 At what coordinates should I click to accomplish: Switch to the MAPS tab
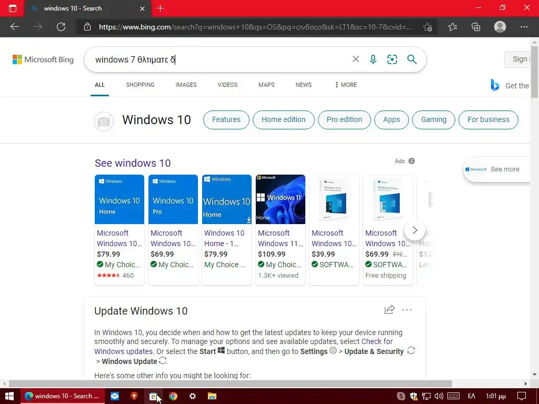click(266, 85)
